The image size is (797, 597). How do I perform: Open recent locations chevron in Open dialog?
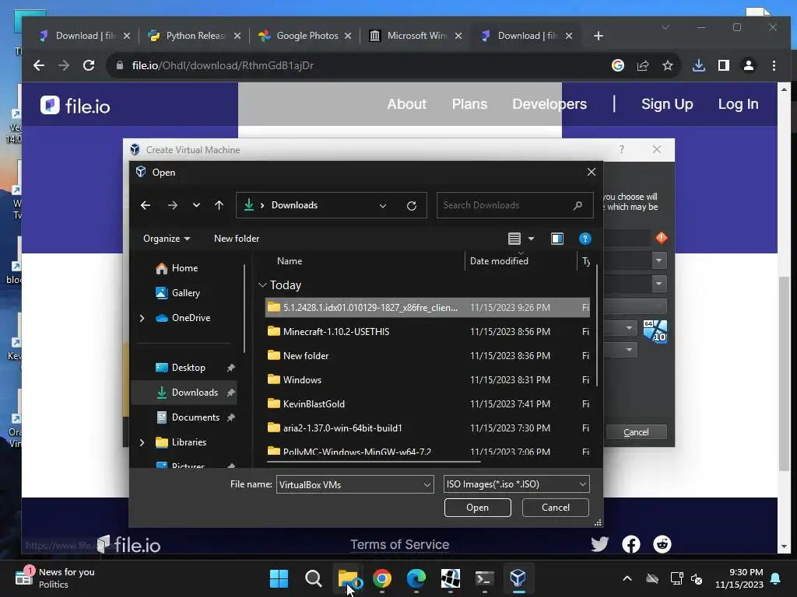click(x=196, y=205)
